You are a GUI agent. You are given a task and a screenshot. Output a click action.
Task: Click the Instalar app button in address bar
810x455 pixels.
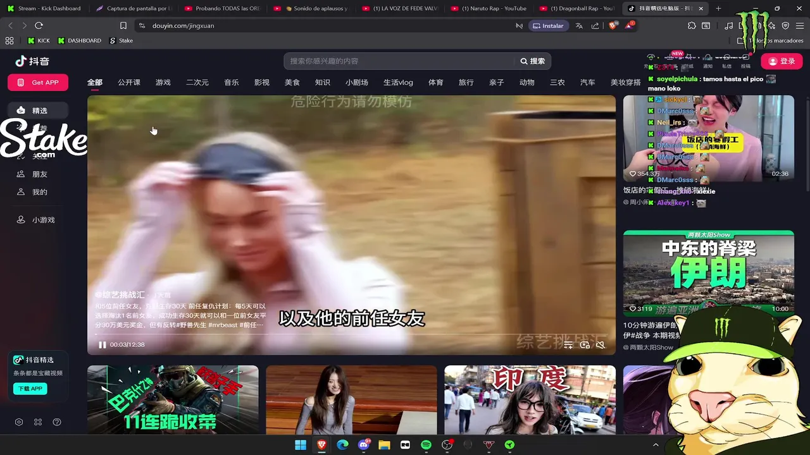(548, 26)
